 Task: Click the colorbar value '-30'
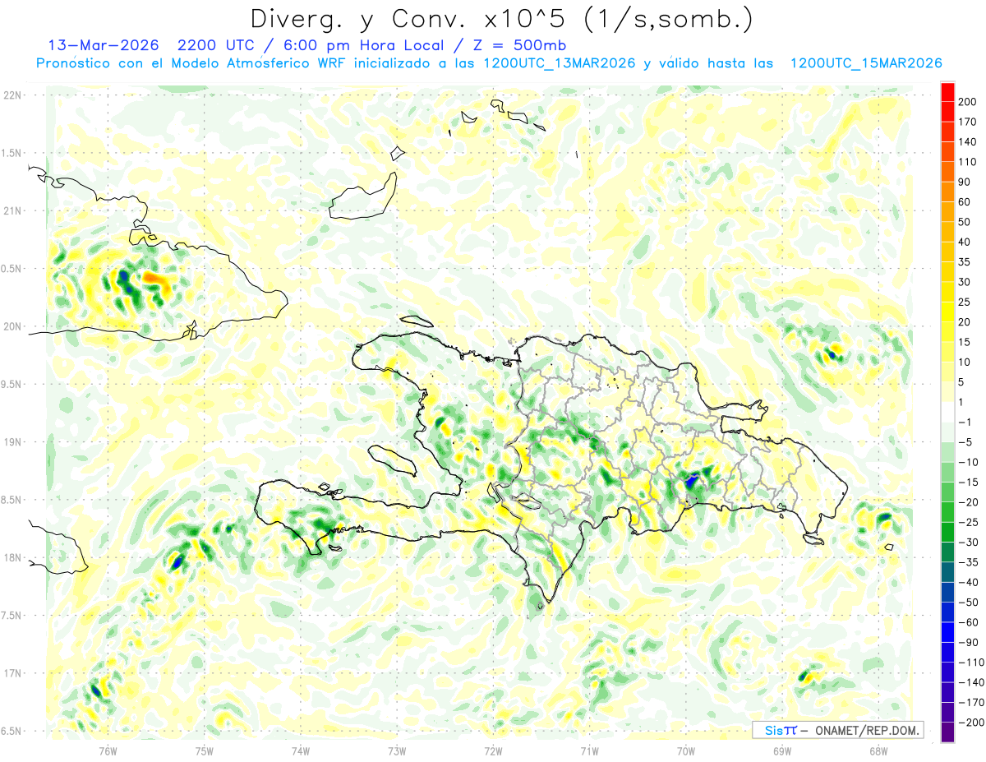pos(970,542)
